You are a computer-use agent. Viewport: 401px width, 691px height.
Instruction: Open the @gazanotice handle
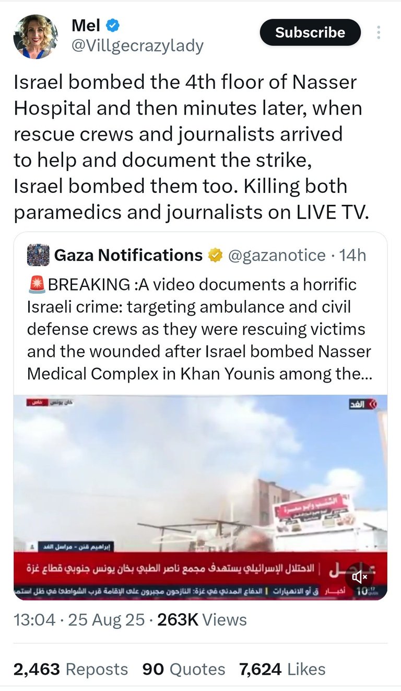[277, 255]
